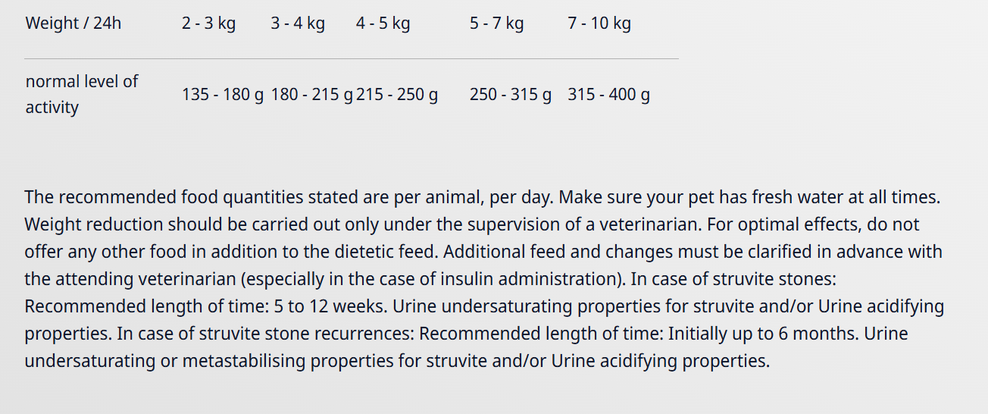Select the '4 - 5 kg' weight column
988x414 pixels.
[x=383, y=24]
